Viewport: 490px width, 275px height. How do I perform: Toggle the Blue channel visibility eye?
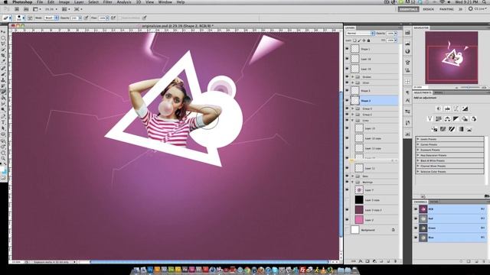[416, 238]
